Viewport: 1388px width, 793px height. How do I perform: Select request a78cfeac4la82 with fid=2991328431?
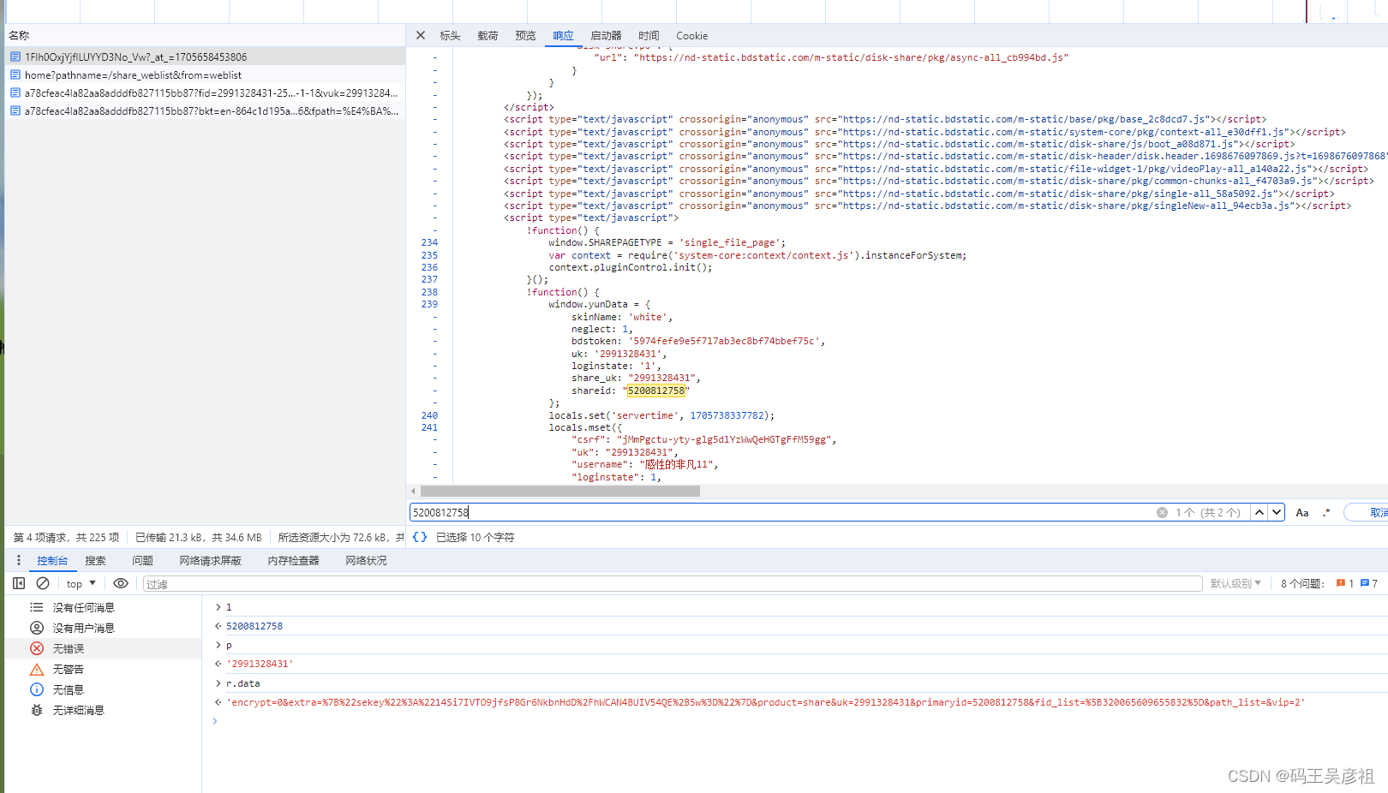pyautogui.click(x=205, y=92)
